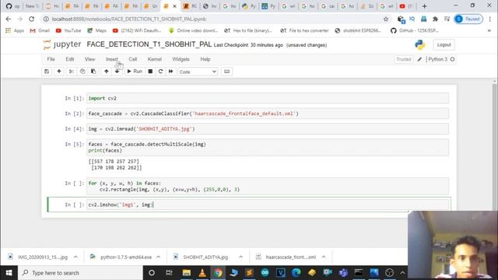The width and height of the screenshot is (498, 280).
Task: Open the Apps bookmark
Action: tap(15, 30)
